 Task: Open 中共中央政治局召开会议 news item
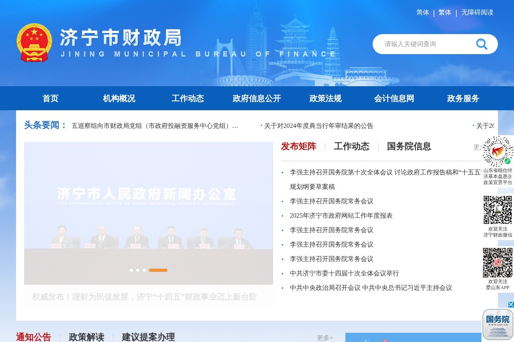(x=371, y=288)
